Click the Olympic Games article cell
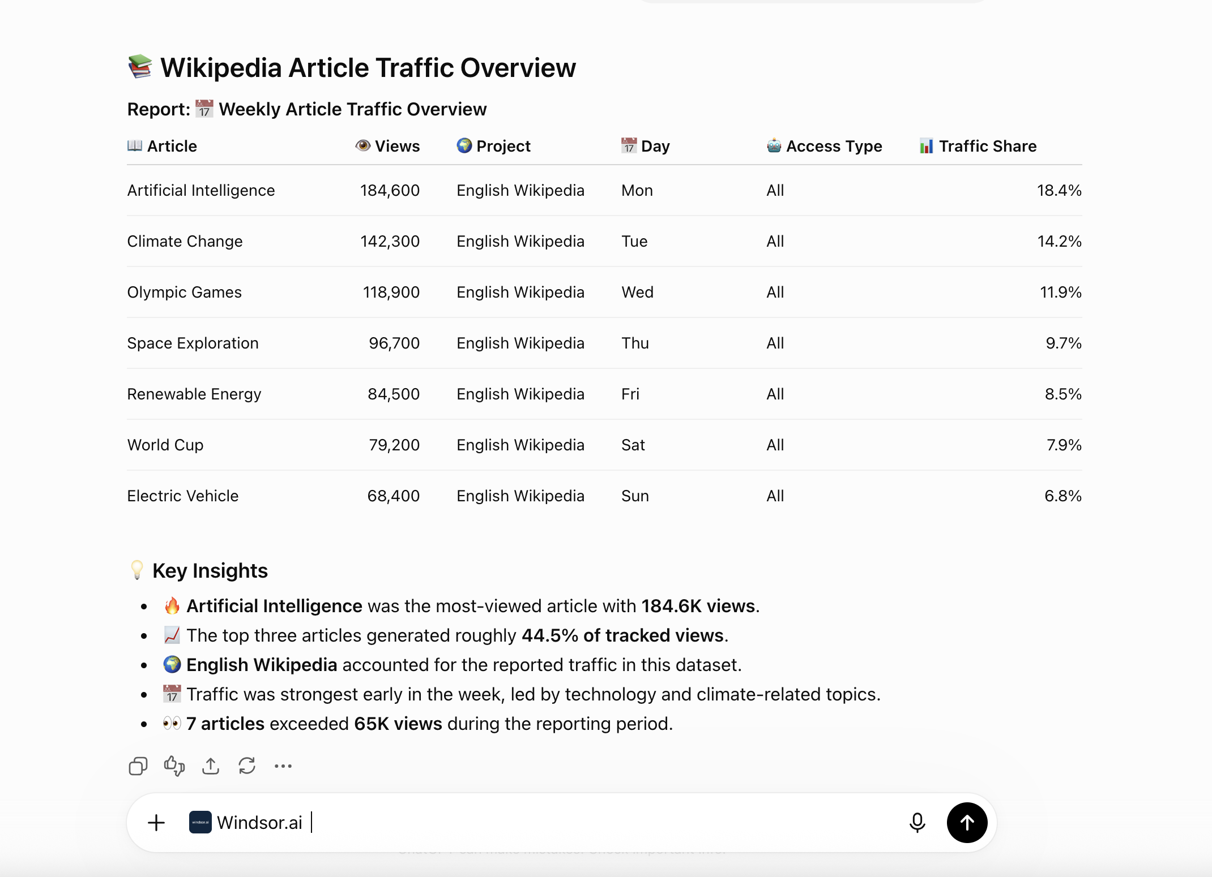Viewport: 1212px width, 877px height. tap(184, 293)
